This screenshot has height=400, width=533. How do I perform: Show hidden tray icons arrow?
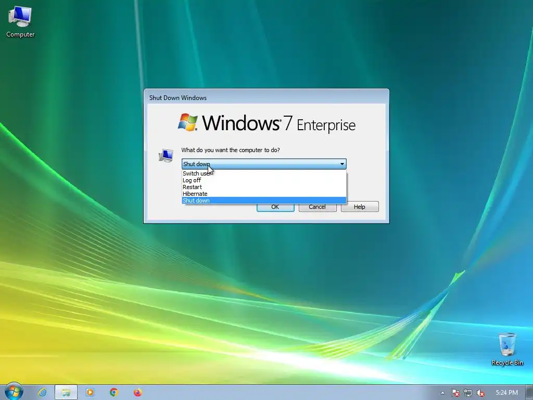(x=442, y=393)
